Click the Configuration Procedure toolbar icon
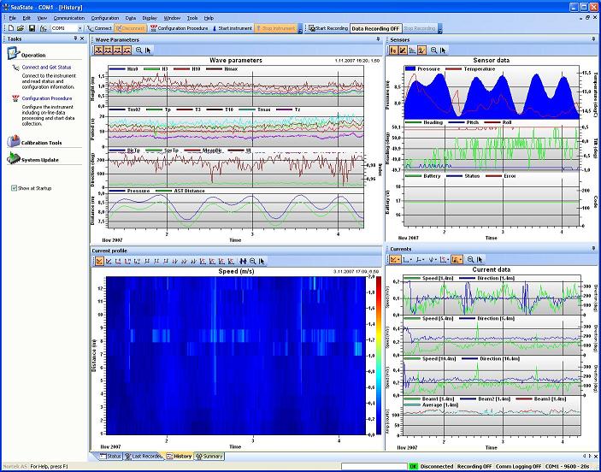The width and height of the screenshot is (601, 472). (x=178, y=28)
